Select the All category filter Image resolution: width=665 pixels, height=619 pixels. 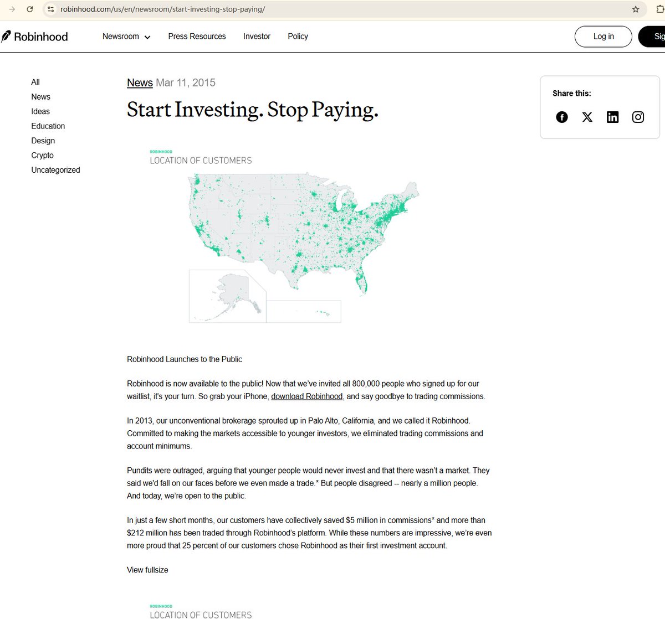[35, 82]
